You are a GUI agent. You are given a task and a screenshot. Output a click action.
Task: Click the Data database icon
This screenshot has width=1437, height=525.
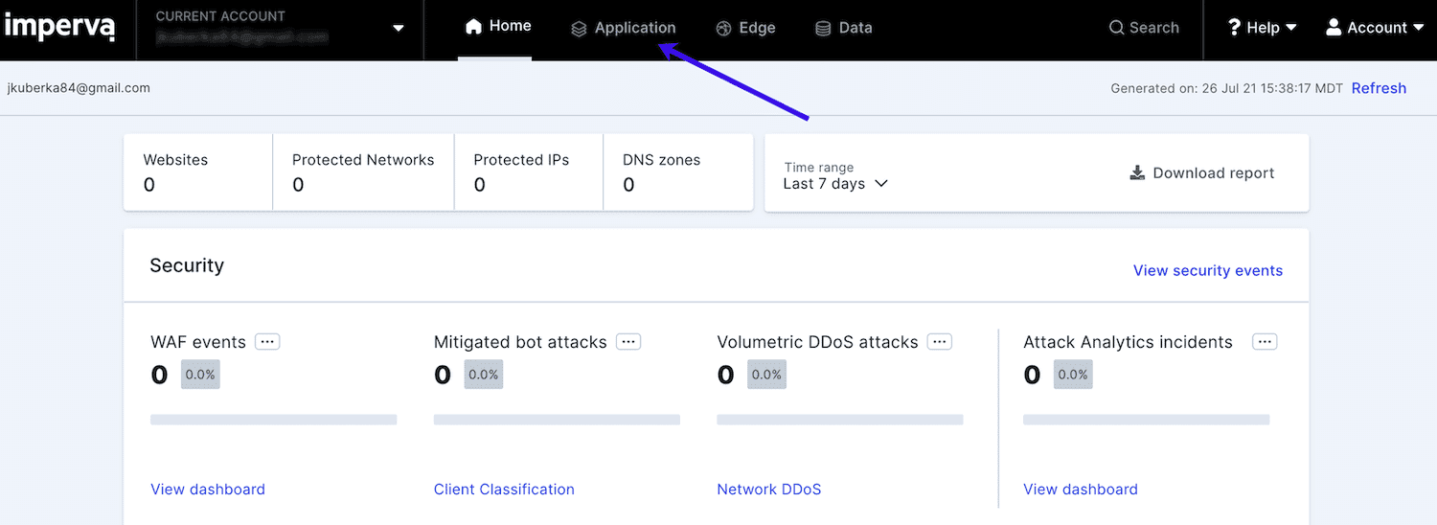(x=823, y=29)
